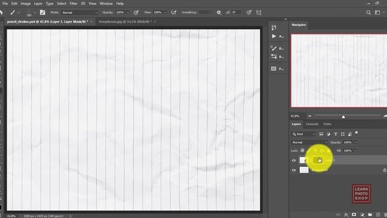Open the Filter menu

(x=73, y=4)
